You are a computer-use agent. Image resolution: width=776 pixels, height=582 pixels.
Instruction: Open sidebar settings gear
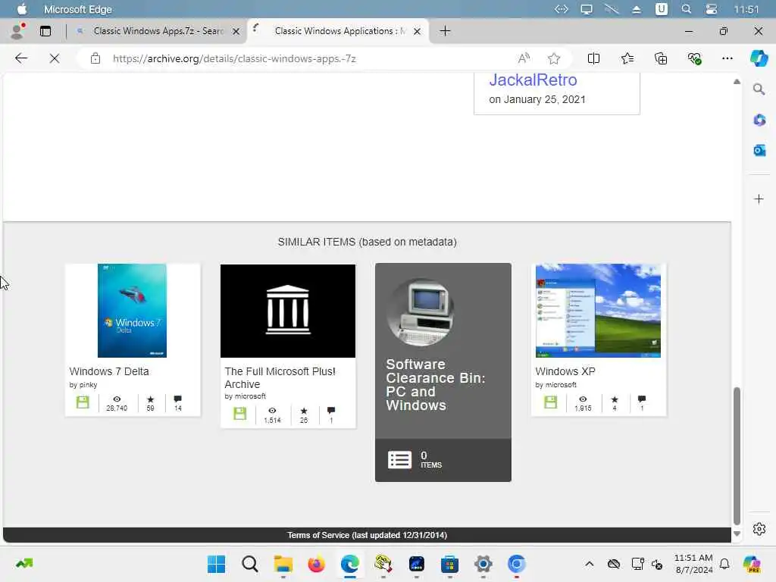pyautogui.click(x=759, y=529)
